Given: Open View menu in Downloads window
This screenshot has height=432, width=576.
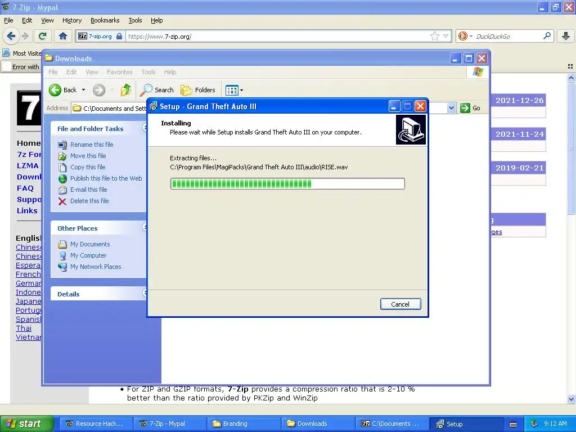Looking at the screenshot, I should coord(92,72).
